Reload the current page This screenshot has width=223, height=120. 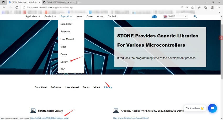point(17,7)
